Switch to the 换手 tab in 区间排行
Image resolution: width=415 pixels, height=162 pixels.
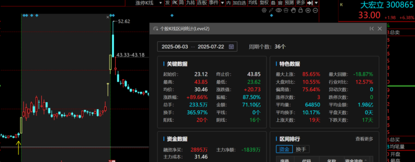pos(301,149)
